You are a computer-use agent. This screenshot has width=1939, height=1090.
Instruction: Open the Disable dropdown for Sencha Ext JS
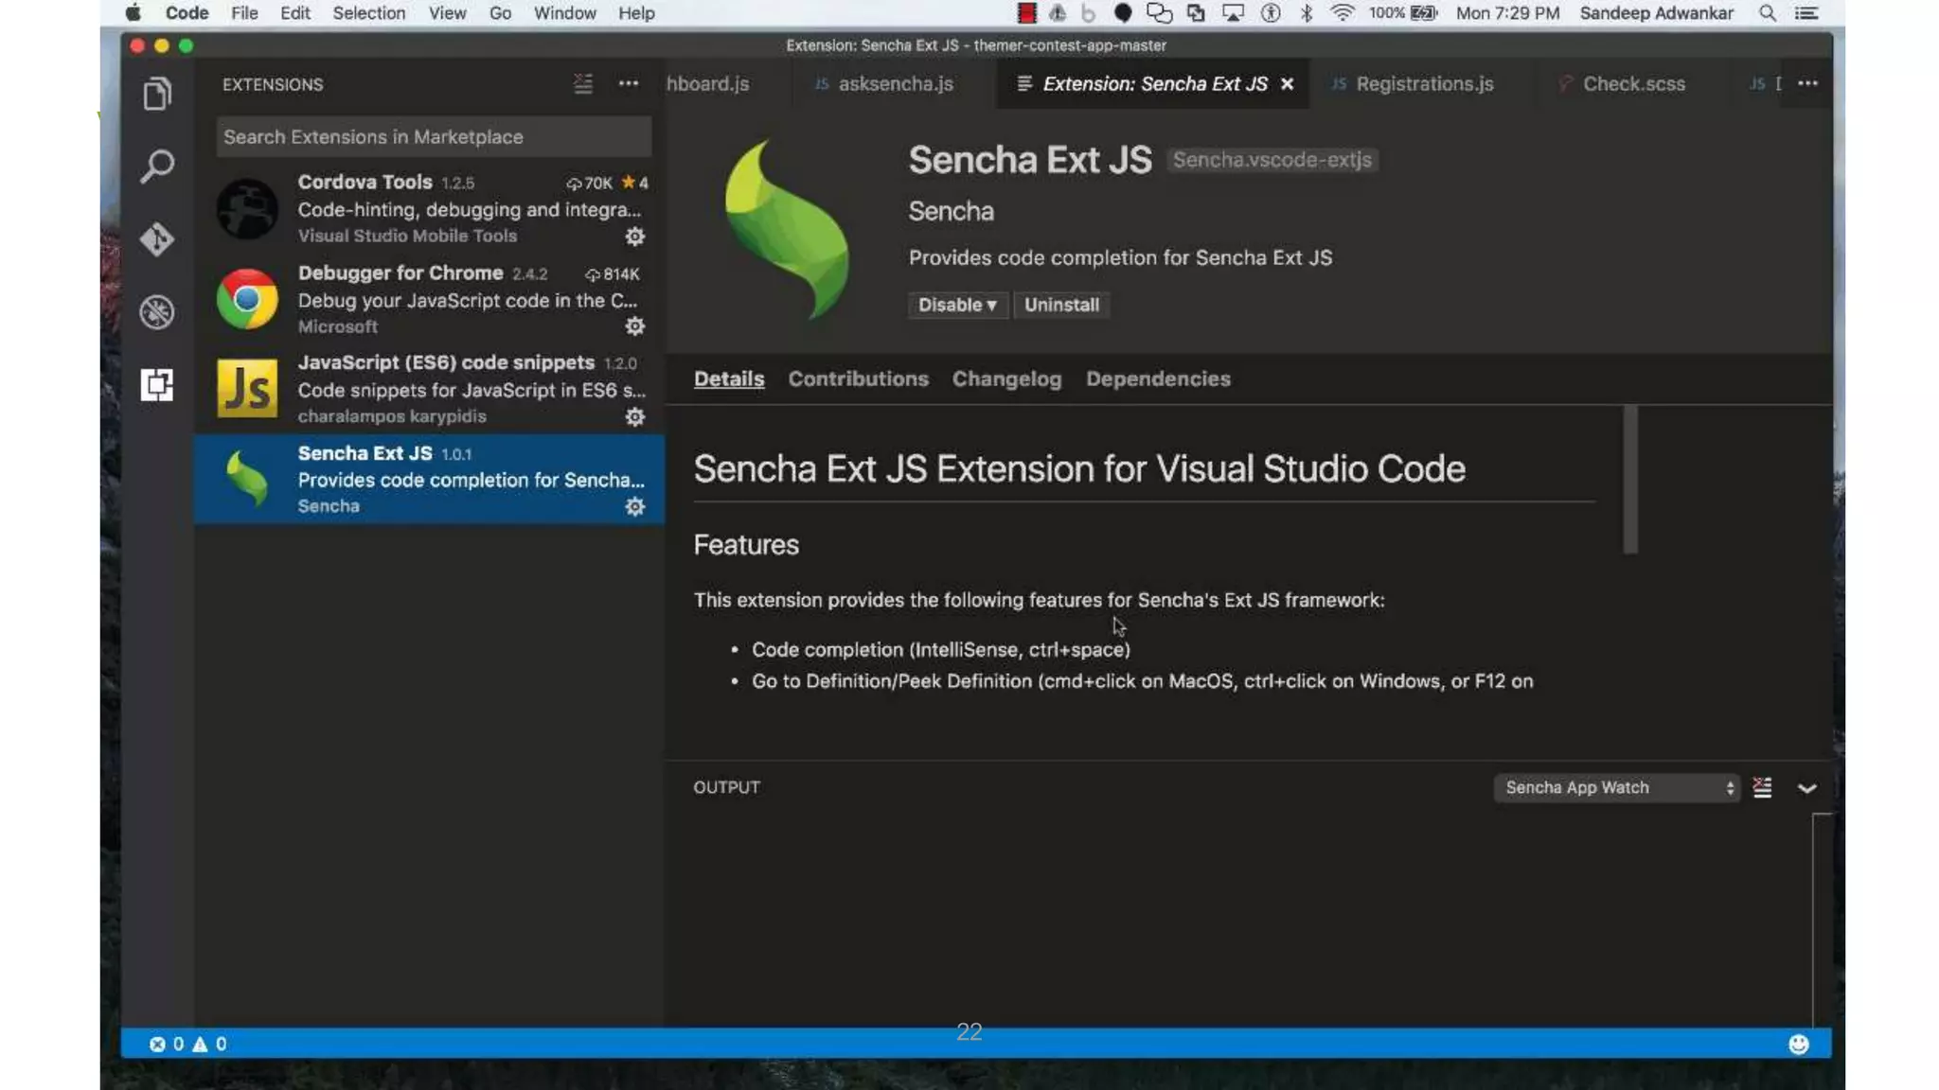click(x=957, y=305)
